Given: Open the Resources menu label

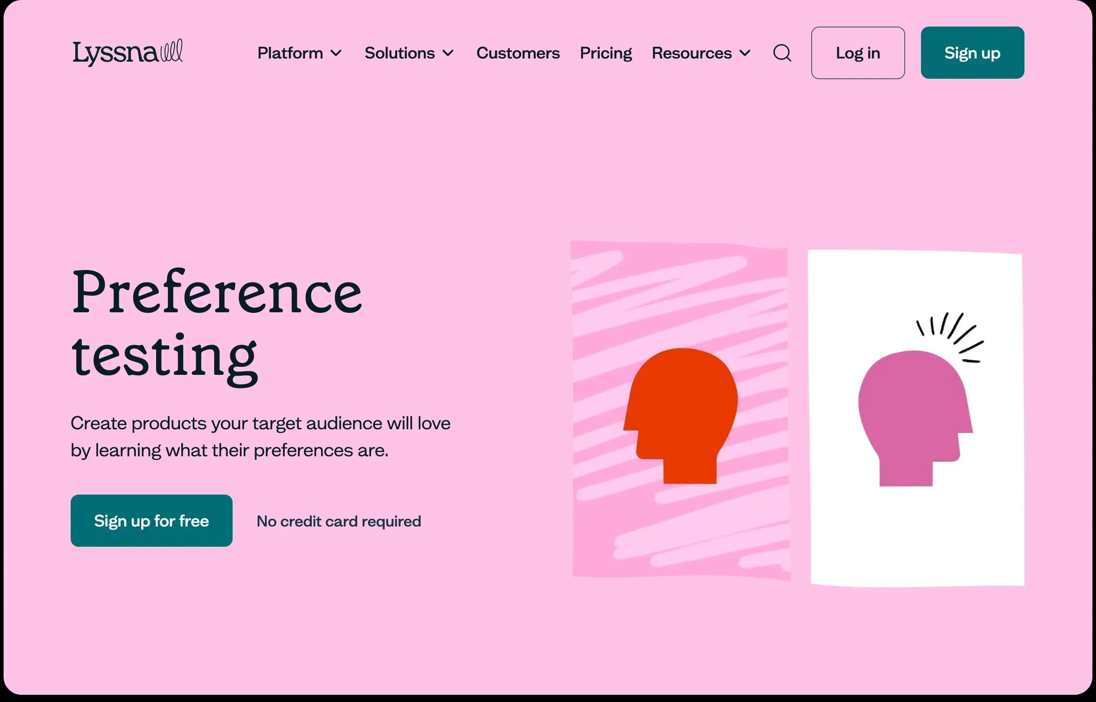Looking at the screenshot, I should (x=692, y=53).
